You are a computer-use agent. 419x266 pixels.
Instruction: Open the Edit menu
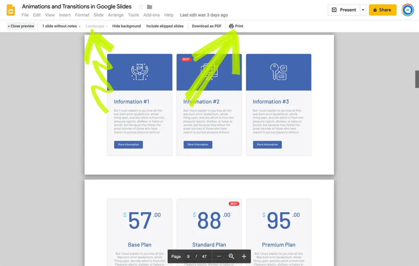point(37,15)
